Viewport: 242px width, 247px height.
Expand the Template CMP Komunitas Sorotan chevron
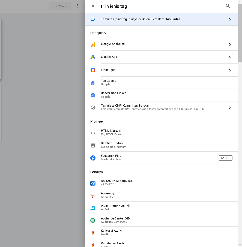(230, 108)
